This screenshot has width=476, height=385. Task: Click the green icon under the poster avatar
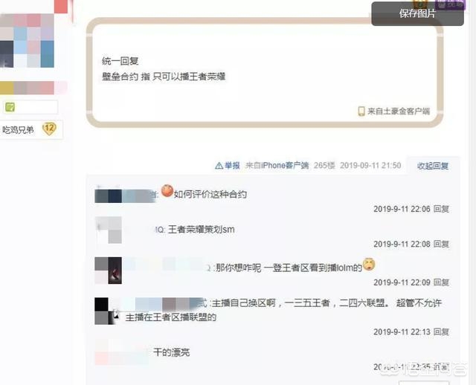point(10,107)
